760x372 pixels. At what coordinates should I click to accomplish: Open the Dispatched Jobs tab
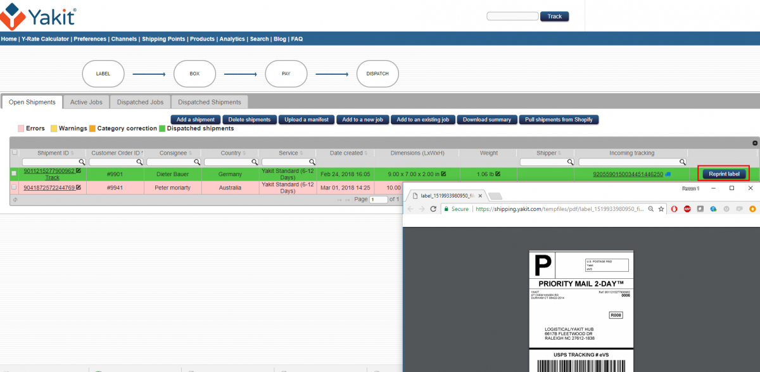click(141, 102)
